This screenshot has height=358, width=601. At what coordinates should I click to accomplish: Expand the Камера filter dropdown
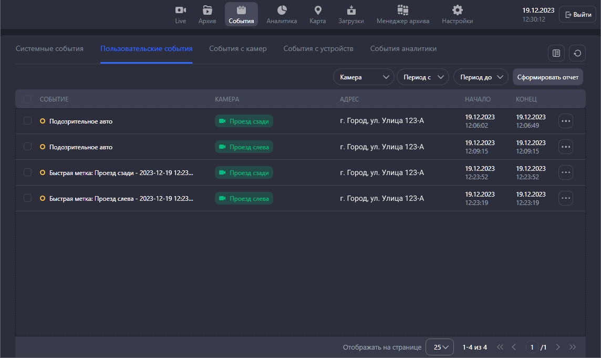[x=364, y=77]
